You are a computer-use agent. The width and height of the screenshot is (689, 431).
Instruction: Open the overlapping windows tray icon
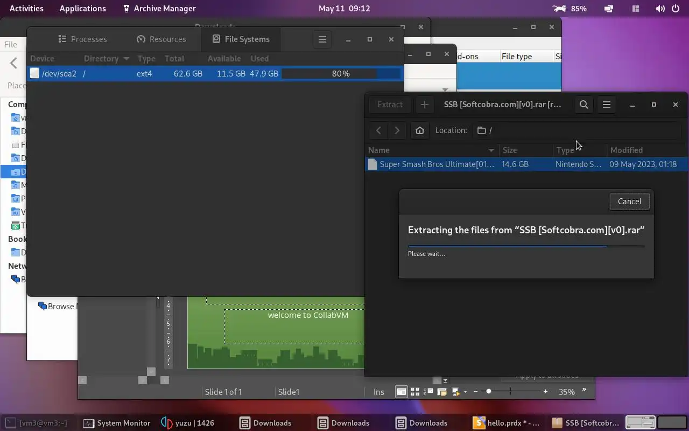[x=609, y=9]
